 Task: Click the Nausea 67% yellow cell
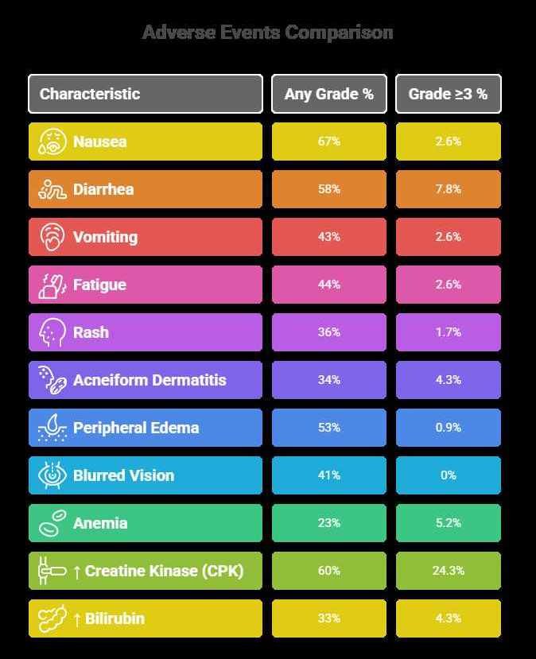[x=329, y=141]
